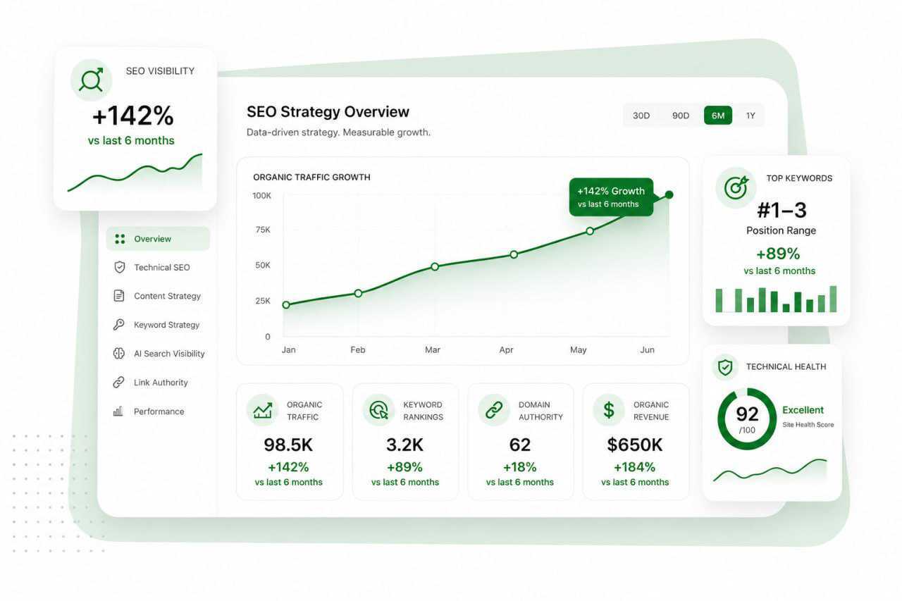Click the Mar data point on chart

tap(435, 266)
